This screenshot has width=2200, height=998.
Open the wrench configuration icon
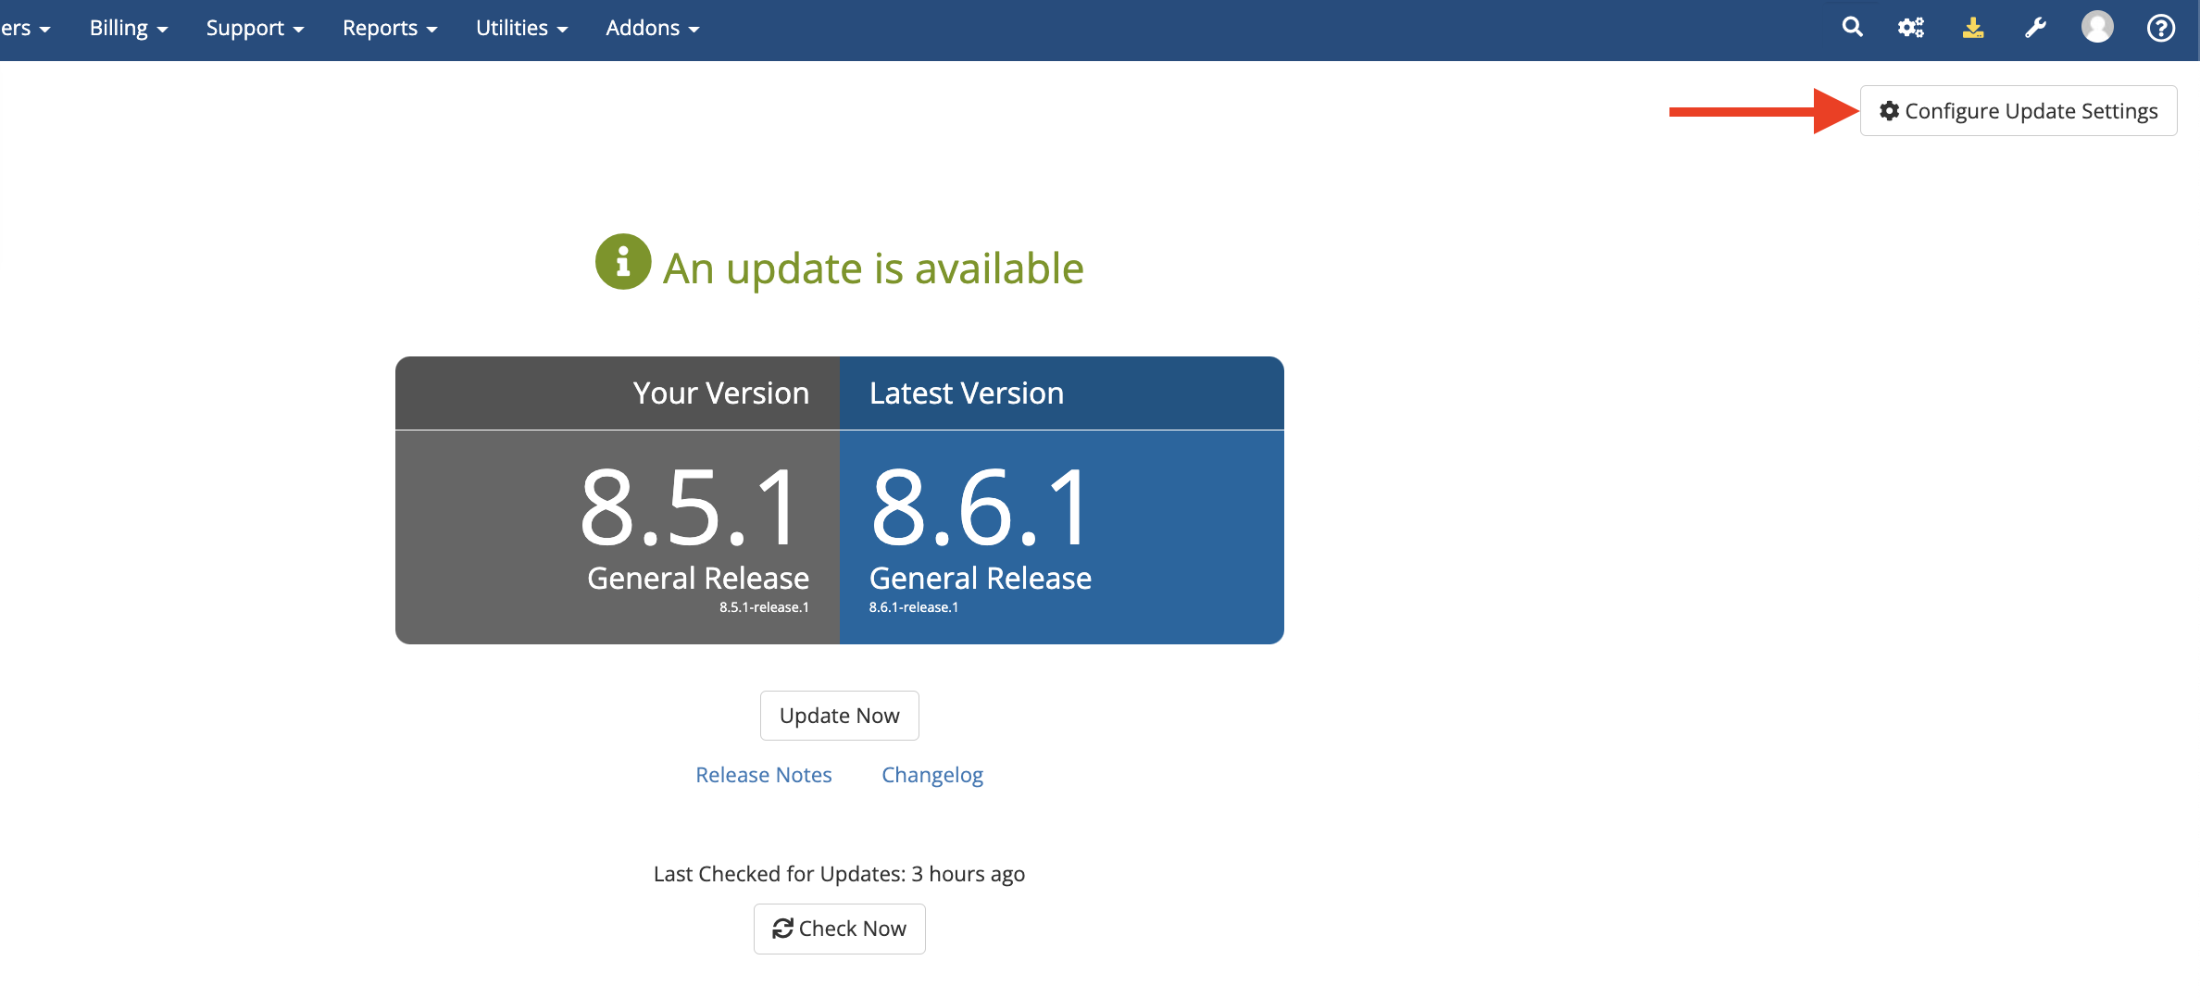click(2035, 28)
